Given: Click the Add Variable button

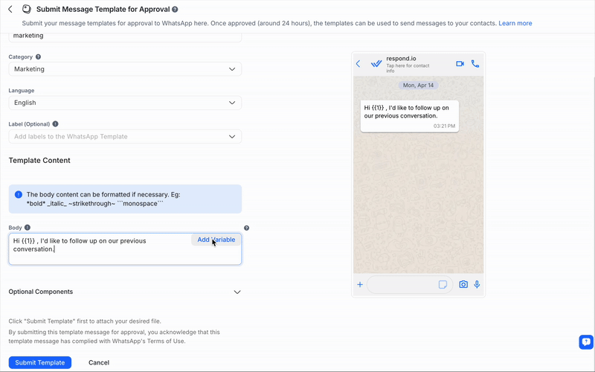Looking at the screenshot, I should coord(216,240).
